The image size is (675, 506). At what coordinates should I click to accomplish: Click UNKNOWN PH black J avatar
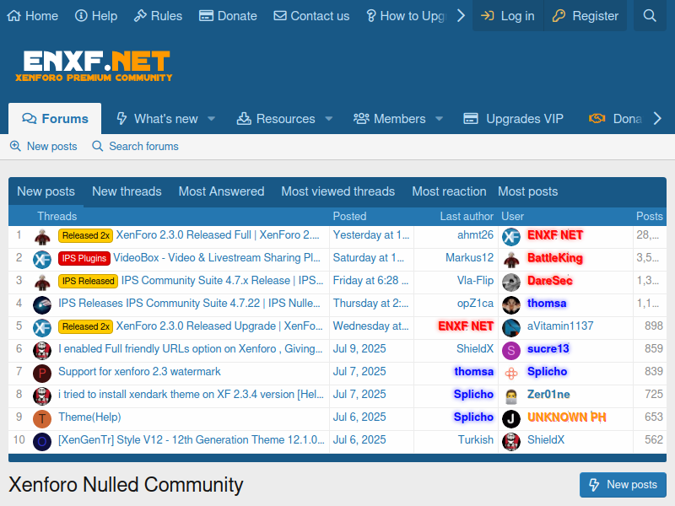tap(511, 418)
